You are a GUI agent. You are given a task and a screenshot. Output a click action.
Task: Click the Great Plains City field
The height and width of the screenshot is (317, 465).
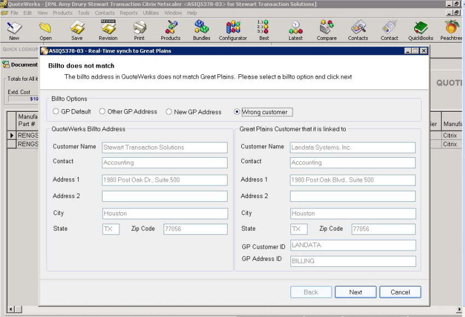click(353, 213)
